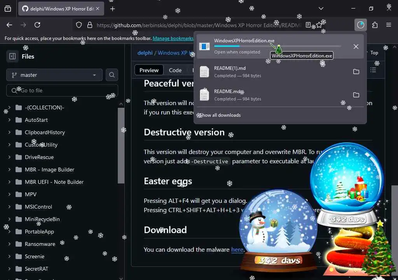Open the Firefox application menu
The width and height of the screenshot is (398, 280).
click(389, 25)
